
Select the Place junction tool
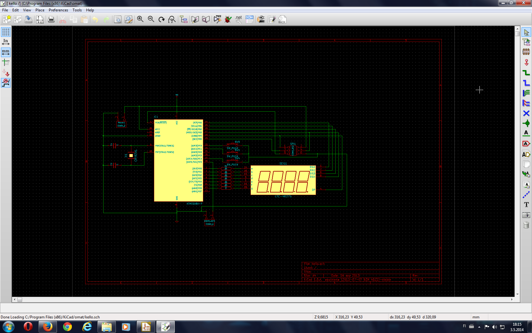526,123
